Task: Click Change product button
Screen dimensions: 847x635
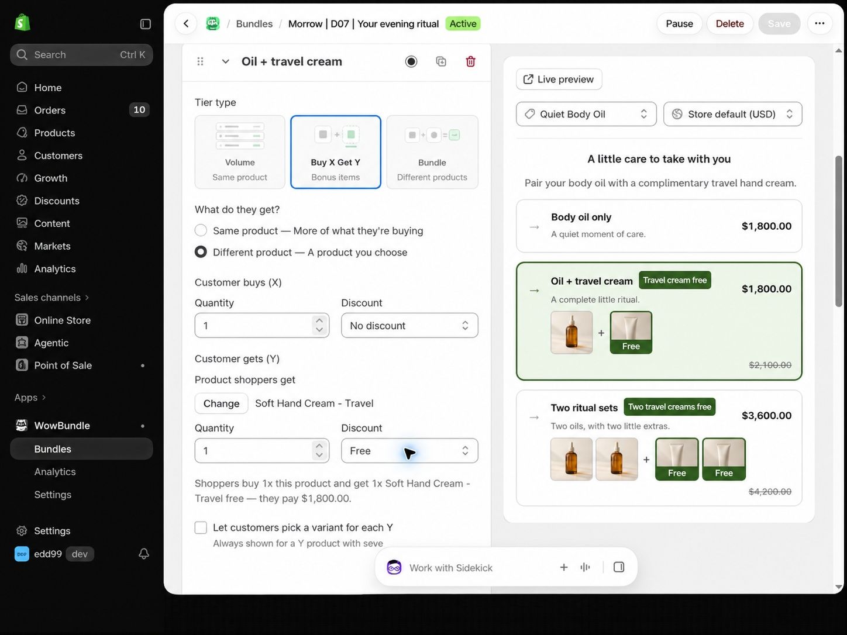Action: pos(221,403)
